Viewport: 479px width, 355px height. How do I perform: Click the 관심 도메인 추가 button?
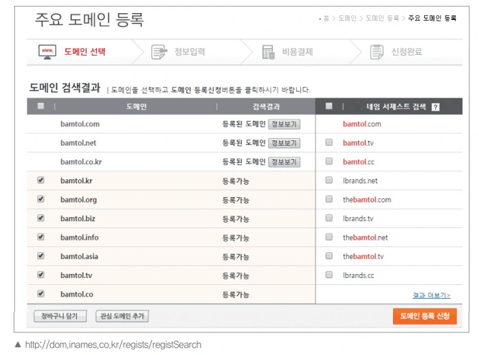coord(122,317)
